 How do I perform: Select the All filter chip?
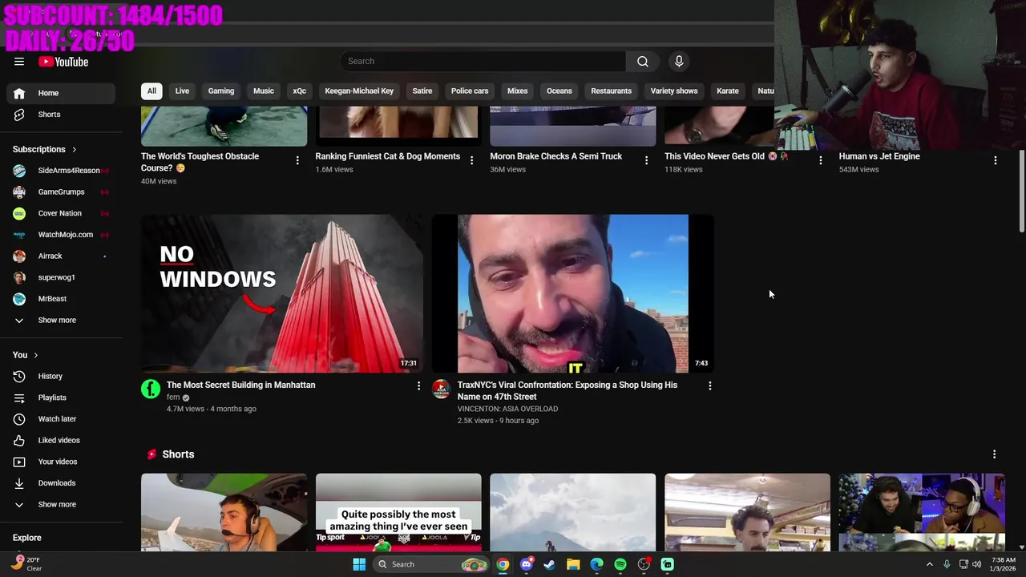pyautogui.click(x=151, y=91)
